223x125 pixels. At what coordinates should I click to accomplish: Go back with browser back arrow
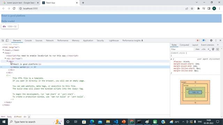3,8
